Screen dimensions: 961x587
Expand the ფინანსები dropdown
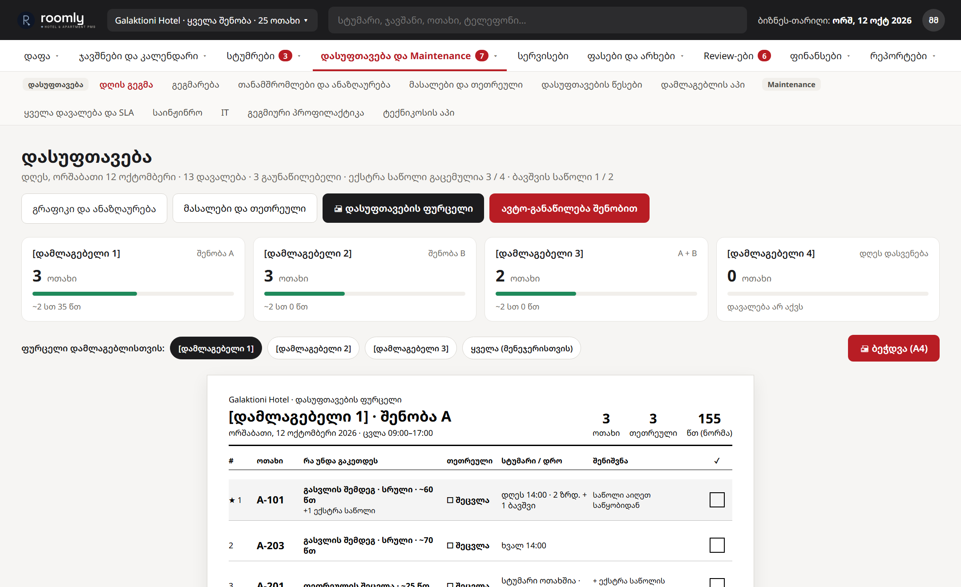click(848, 56)
